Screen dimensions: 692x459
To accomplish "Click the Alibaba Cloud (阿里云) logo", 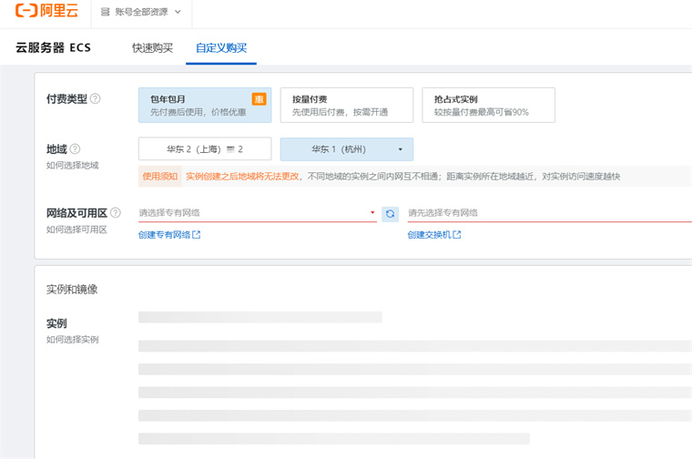I will coord(45,12).
